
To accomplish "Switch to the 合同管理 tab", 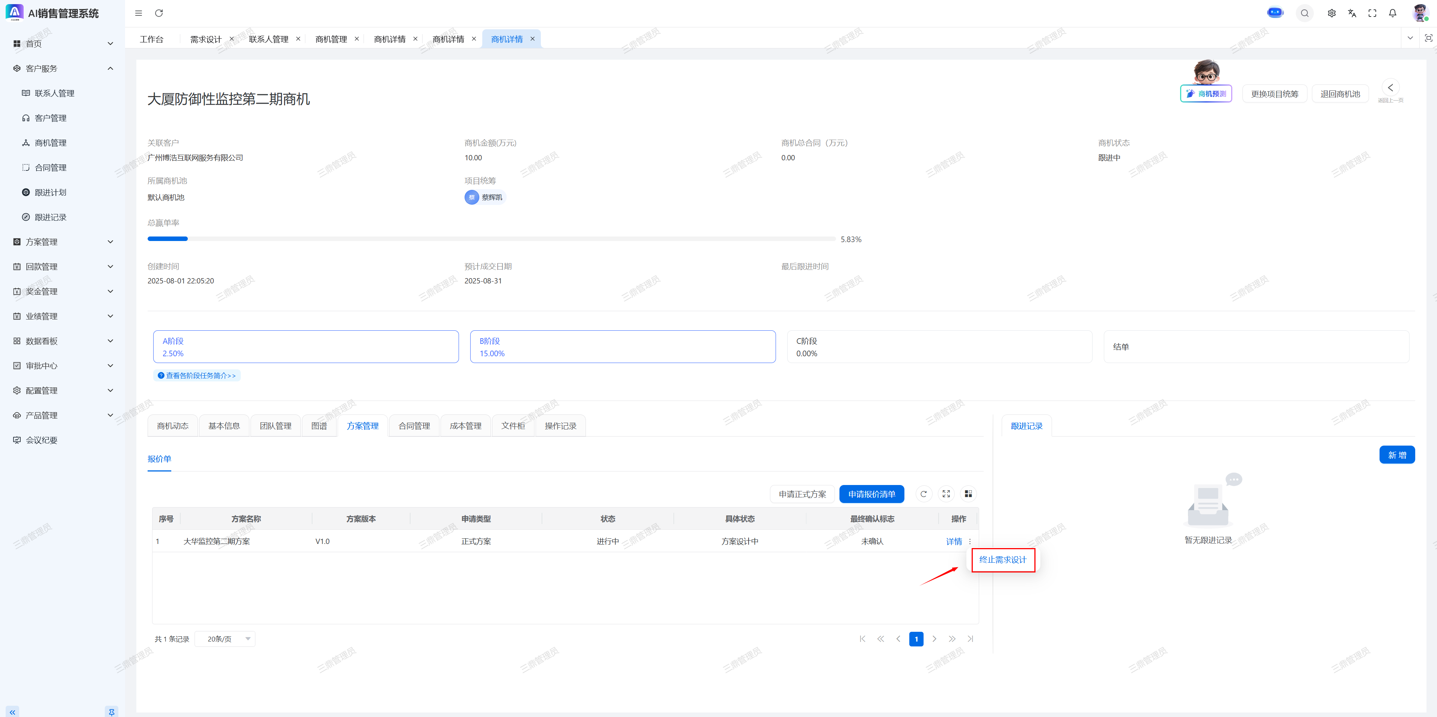I will [x=414, y=426].
